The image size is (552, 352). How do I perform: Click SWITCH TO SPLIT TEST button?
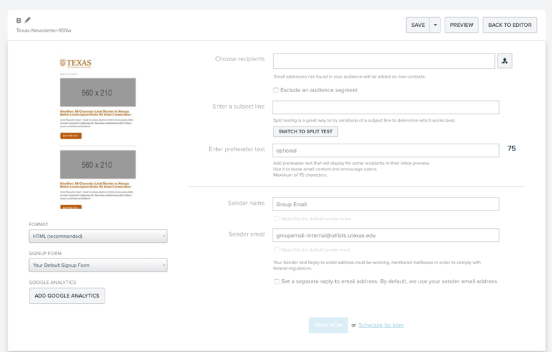click(x=305, y=131)
